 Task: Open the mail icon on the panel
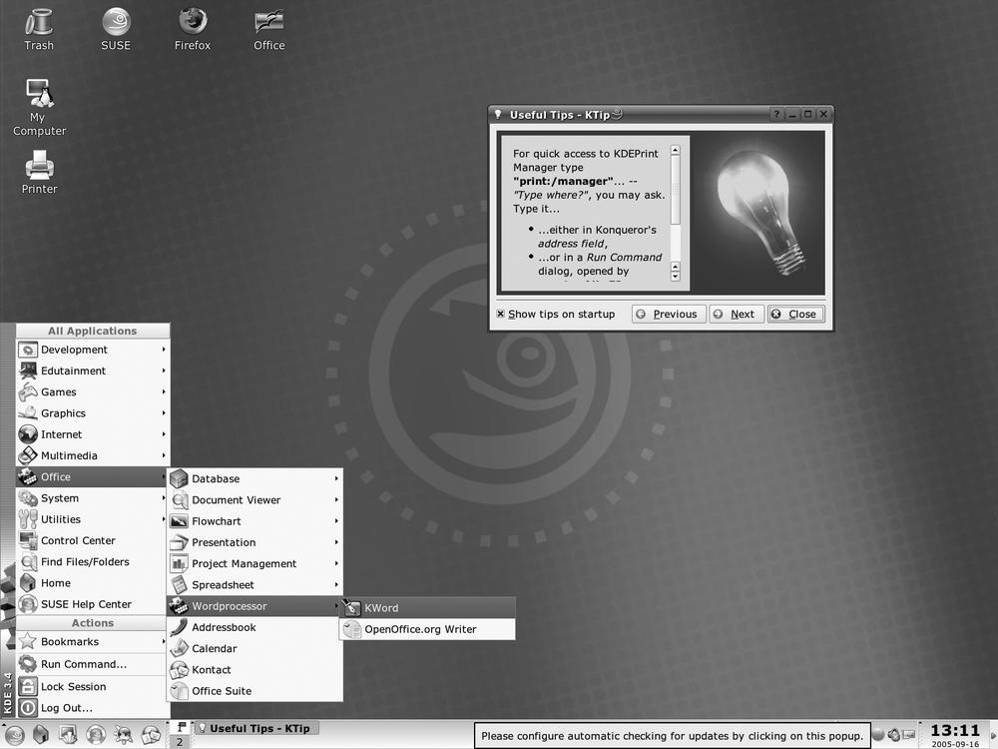[x=150, y=736]
